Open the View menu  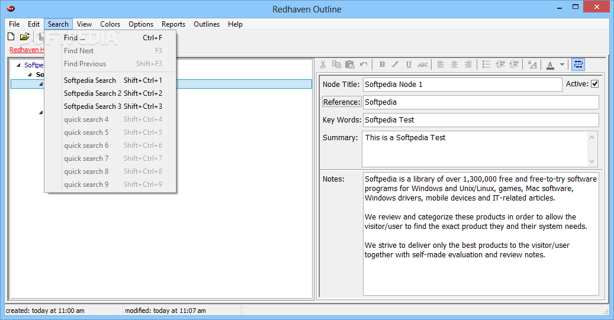(x=84, y=24)
